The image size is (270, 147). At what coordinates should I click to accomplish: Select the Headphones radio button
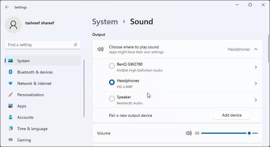click(112, 82)
